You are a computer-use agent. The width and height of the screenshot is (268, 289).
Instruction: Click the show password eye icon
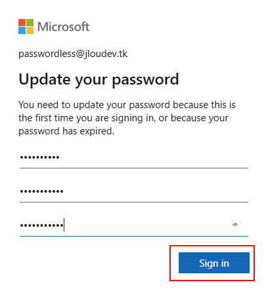(235, 225)
